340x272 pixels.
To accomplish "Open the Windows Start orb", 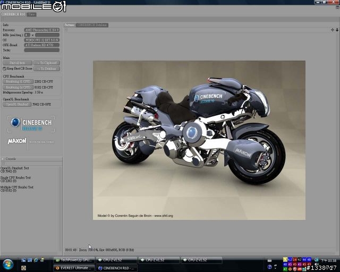I will coord(8,264).
